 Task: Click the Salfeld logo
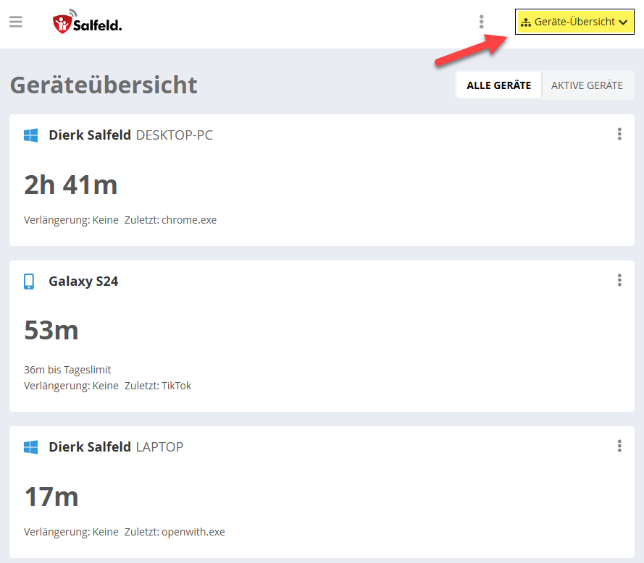(87, 22)
